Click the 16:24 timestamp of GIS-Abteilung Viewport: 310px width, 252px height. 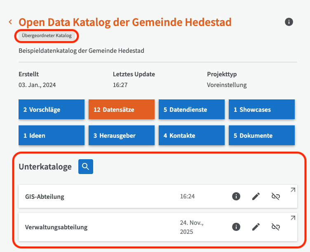click(x=188, y=196)
